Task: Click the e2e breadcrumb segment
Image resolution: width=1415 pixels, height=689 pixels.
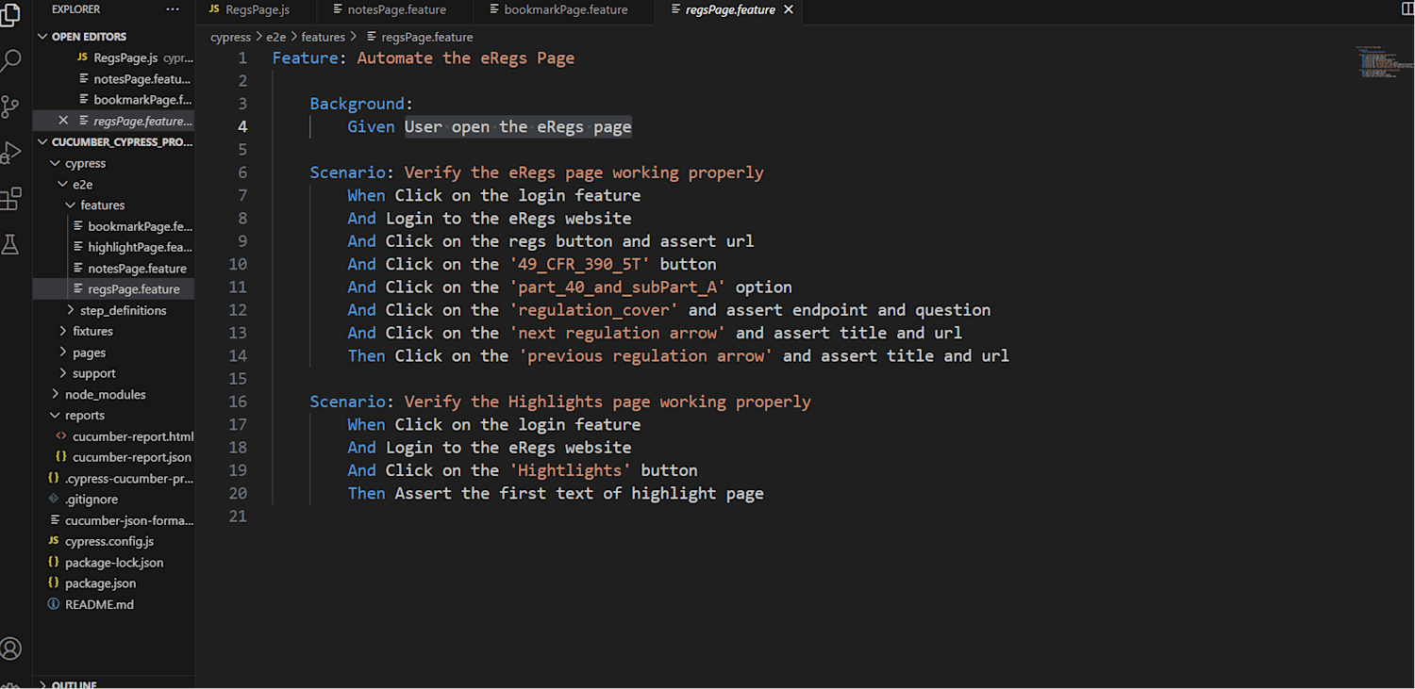Action: (275, 37)
